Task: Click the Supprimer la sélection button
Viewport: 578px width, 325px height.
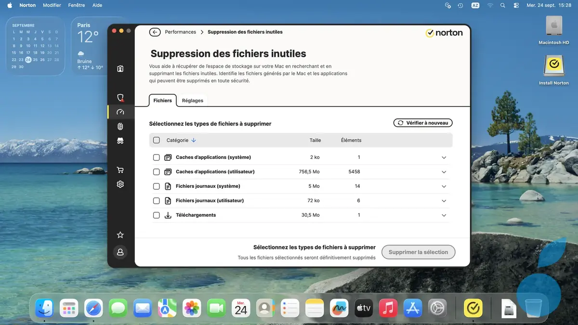Action: pos(418,252)
